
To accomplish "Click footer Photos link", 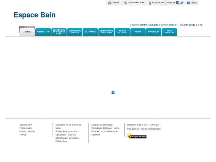I will tap(23, 135).
